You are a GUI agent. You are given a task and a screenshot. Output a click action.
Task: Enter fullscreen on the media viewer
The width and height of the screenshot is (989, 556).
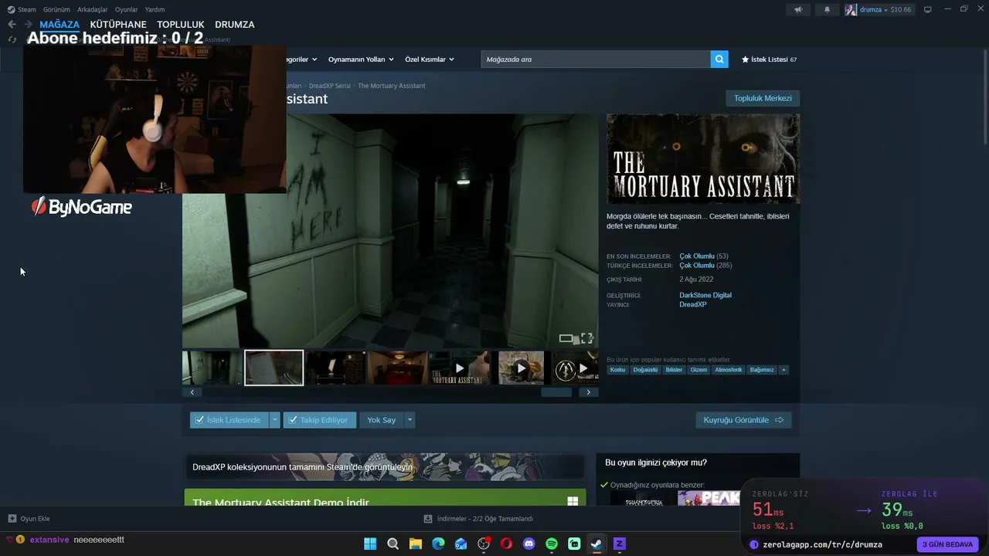pyautogui.click(x=587, y=338)
